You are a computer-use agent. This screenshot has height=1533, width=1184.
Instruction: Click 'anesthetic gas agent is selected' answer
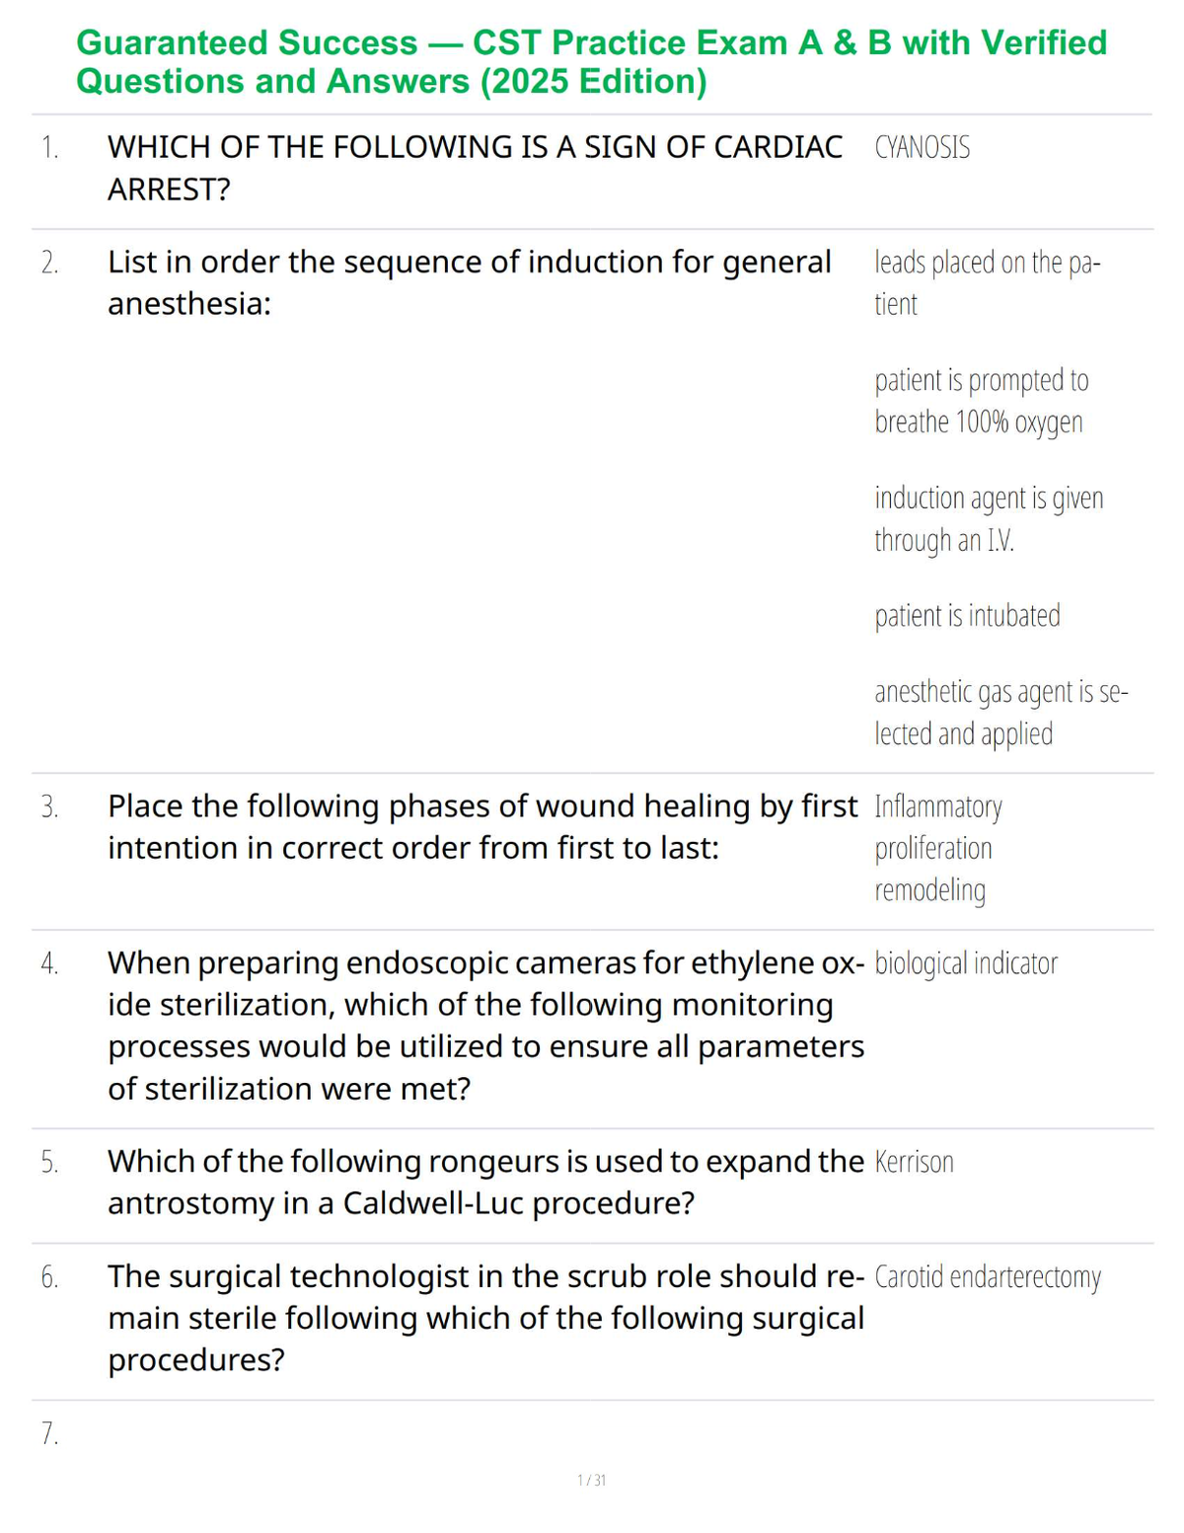tap(1000, 713)
